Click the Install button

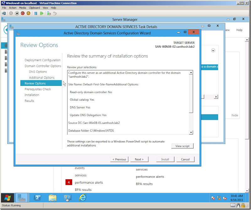coord(165,159)
